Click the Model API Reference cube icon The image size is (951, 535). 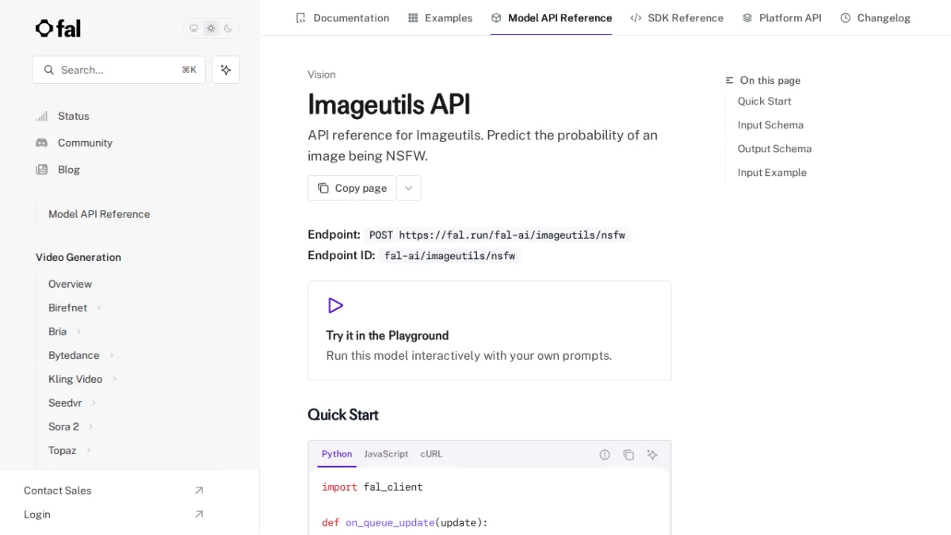(x=496, y=17)
